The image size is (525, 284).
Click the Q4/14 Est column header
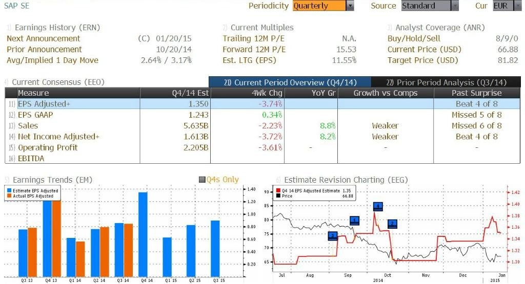click(175, 93)
